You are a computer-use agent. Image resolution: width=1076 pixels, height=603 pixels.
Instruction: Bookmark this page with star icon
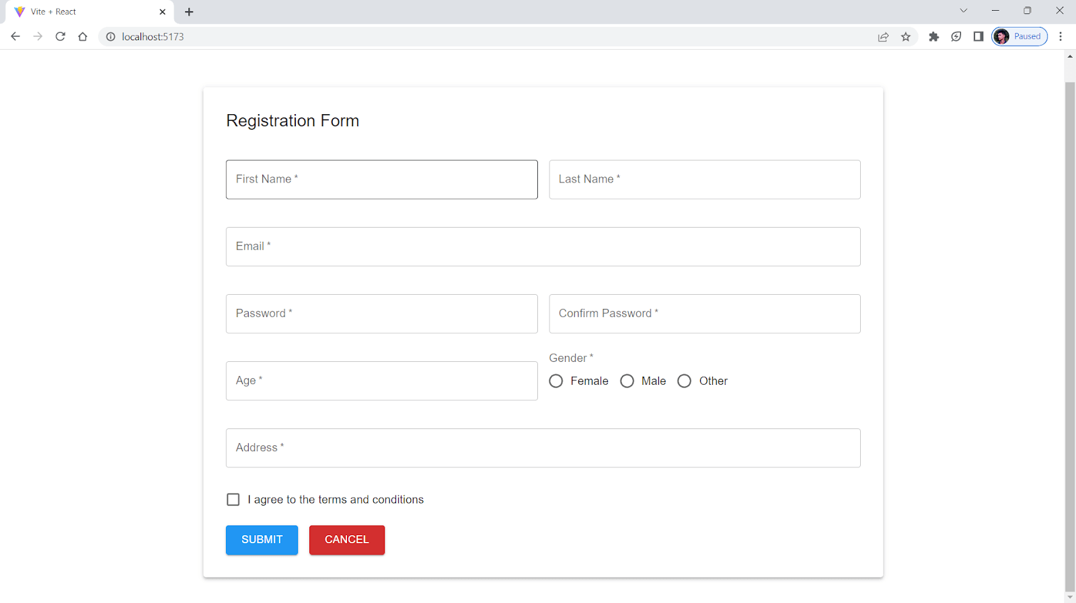(906, 37)
